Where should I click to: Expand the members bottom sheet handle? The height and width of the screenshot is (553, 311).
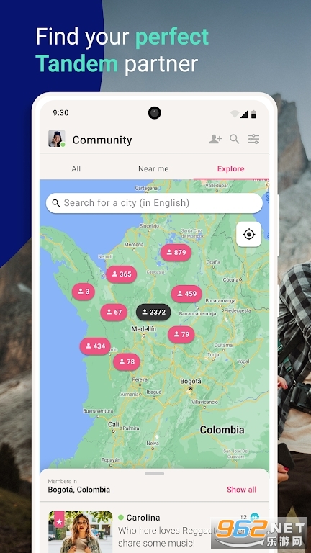(x=155, y=473)
